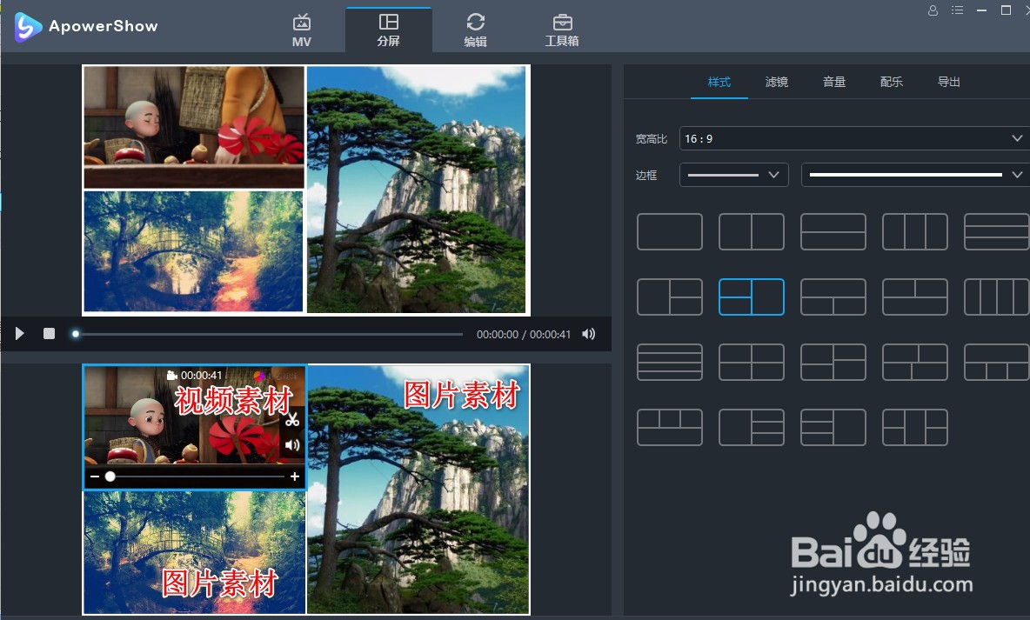The height and width of the screenshot is (620, 1030).
Task: Select the 样式 style tab
Action: click(x=719, y=82)
